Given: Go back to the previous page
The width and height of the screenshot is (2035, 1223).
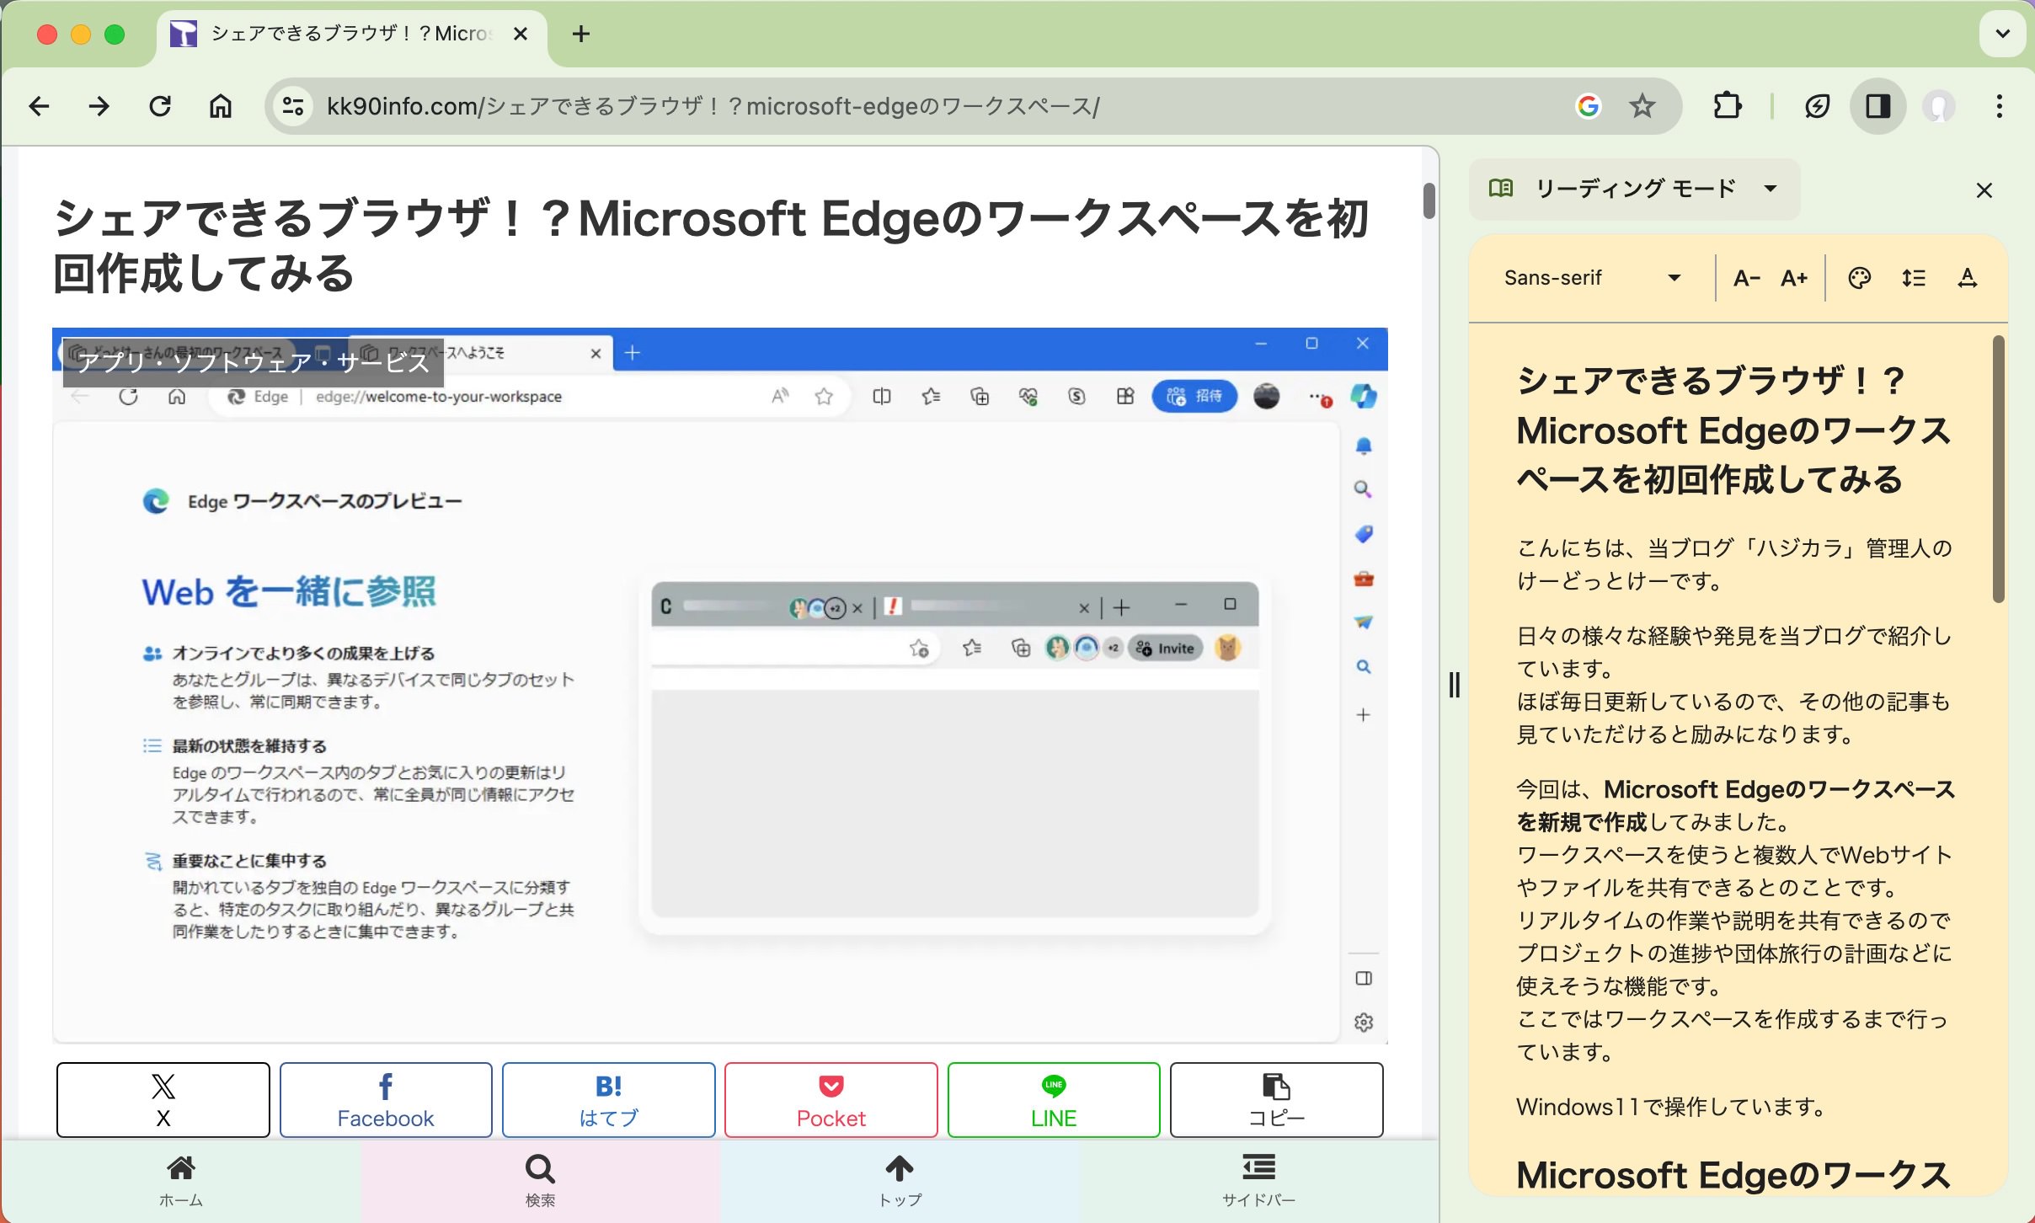Looking at the screenshot, I should [x=39, y=106].
